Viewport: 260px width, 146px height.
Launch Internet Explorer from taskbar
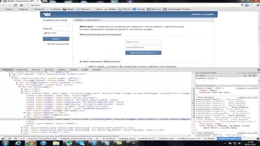(18, 143)
